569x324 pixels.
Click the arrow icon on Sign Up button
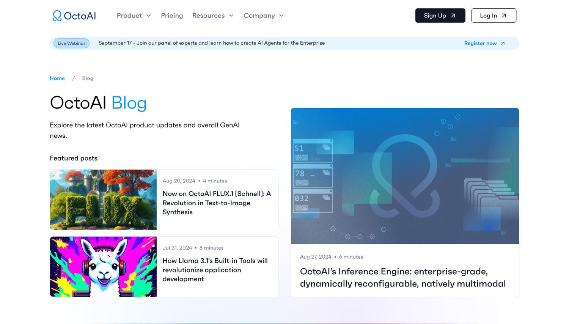pos(453,16)
